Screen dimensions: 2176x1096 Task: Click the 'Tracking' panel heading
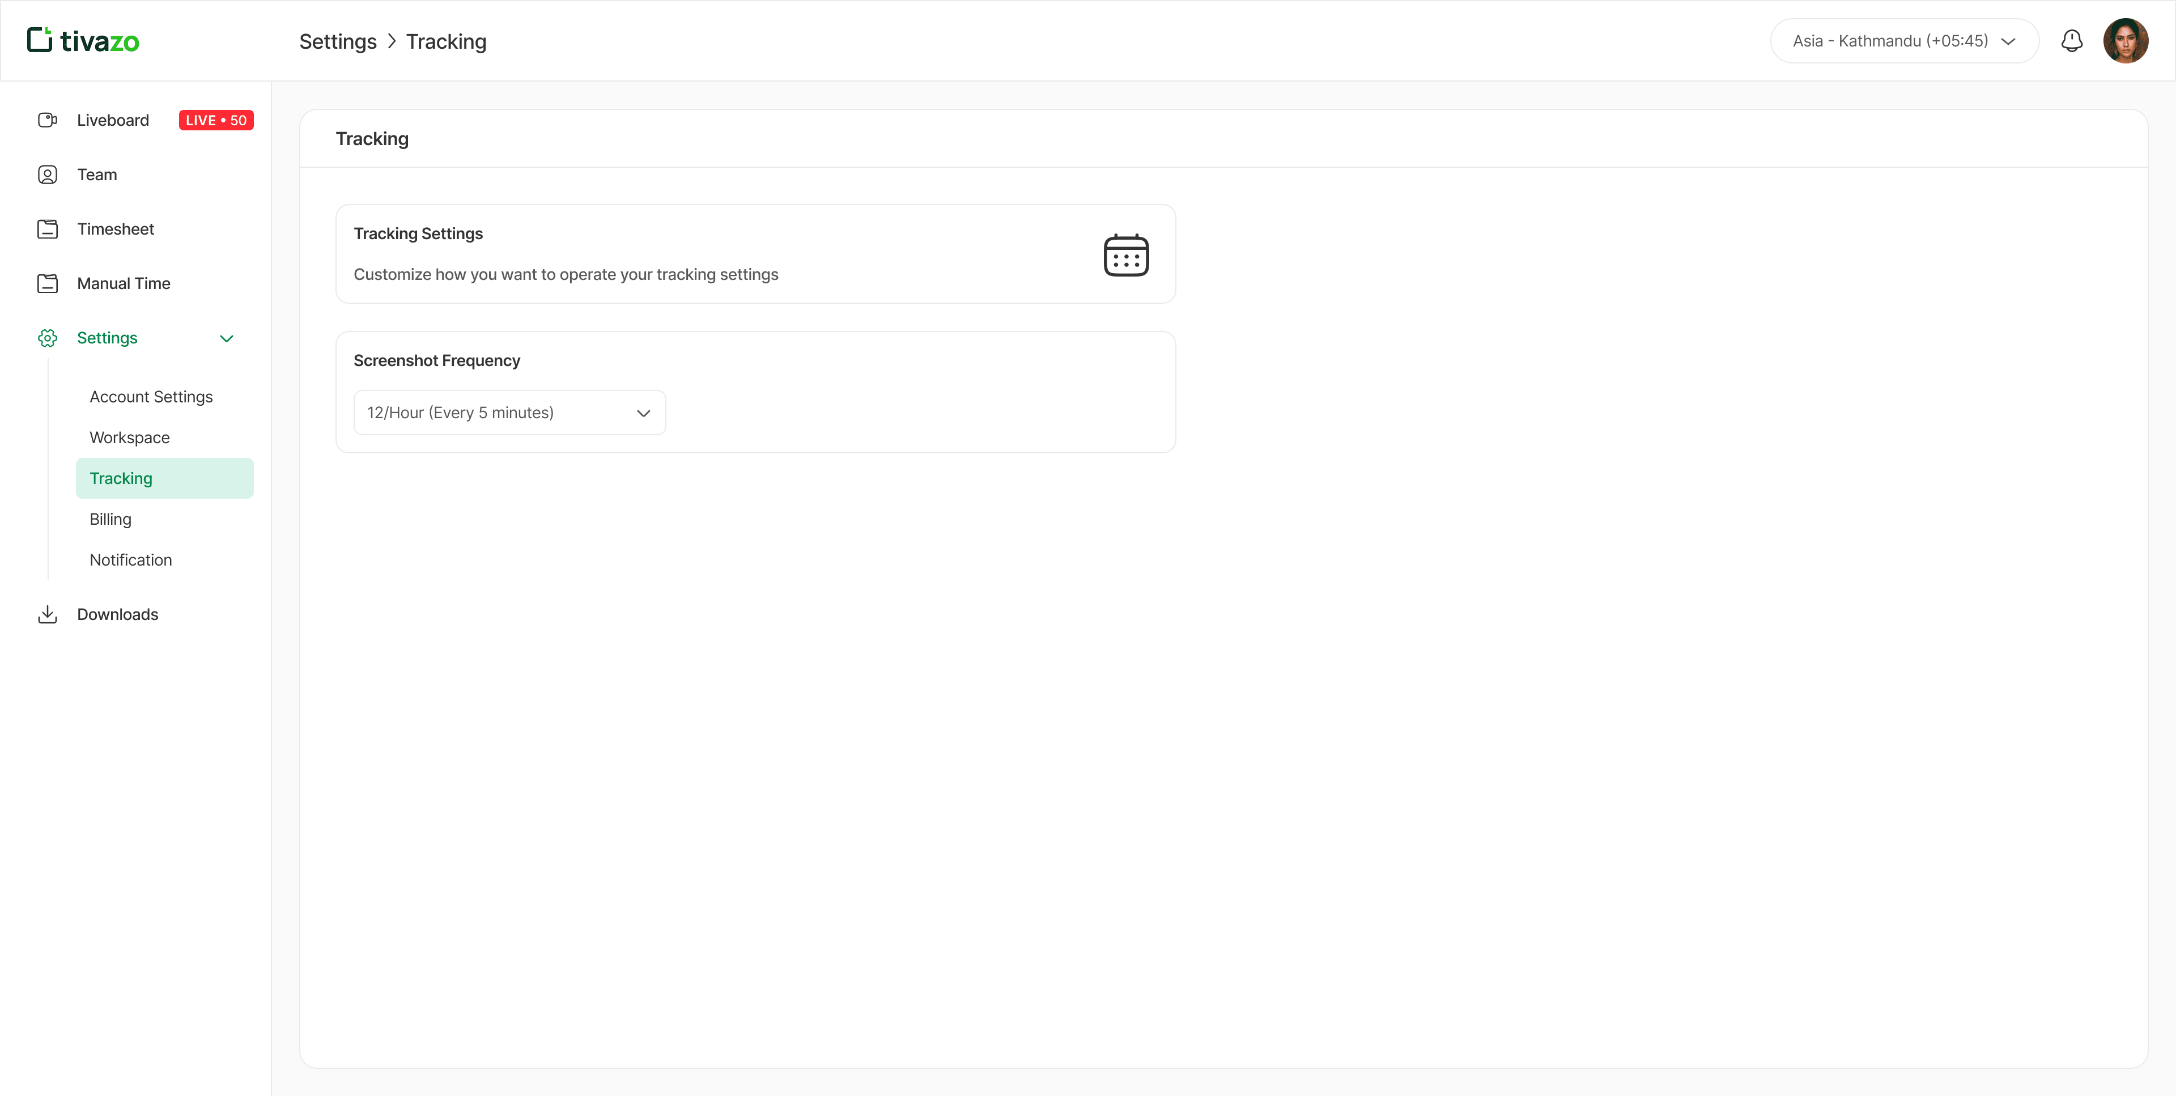(372, 139)
